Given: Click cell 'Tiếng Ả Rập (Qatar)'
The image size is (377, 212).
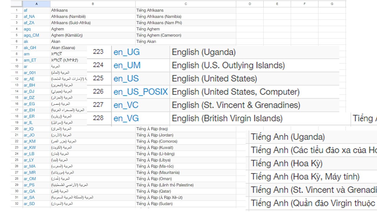Looking at the screenshot, I should tap(186, 191).
